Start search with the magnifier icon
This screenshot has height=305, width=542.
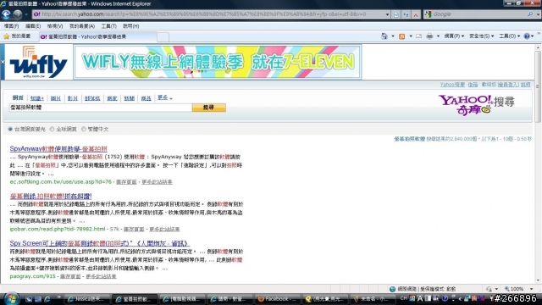pyautogui.click(x=530, y=14)
